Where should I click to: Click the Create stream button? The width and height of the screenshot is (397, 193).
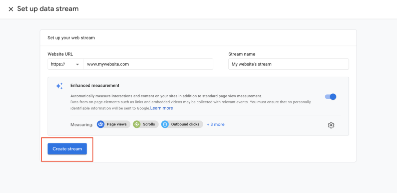point(67,149)
